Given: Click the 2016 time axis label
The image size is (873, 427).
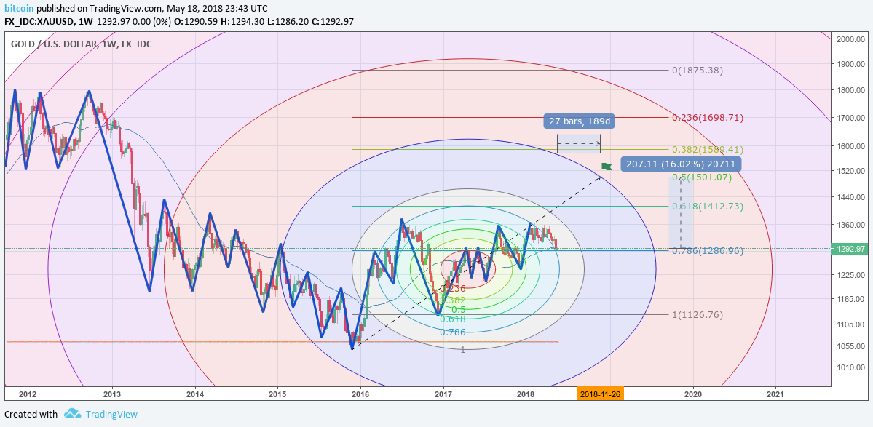Looking at the screenshot, I should [x=360, y=394].
